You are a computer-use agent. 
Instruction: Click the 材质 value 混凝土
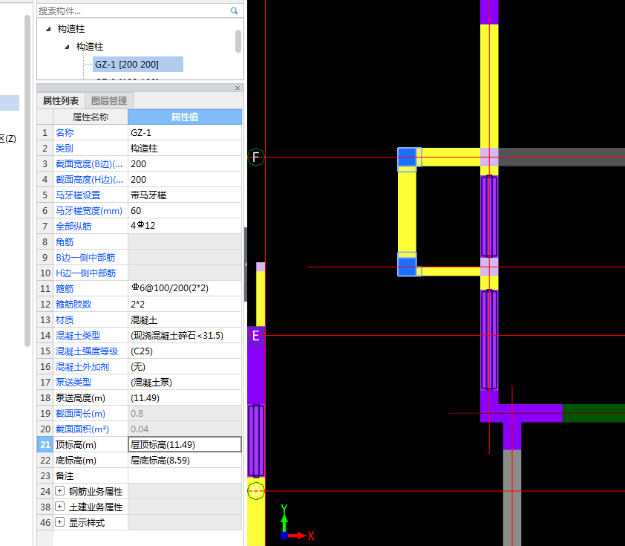(185, 319)
